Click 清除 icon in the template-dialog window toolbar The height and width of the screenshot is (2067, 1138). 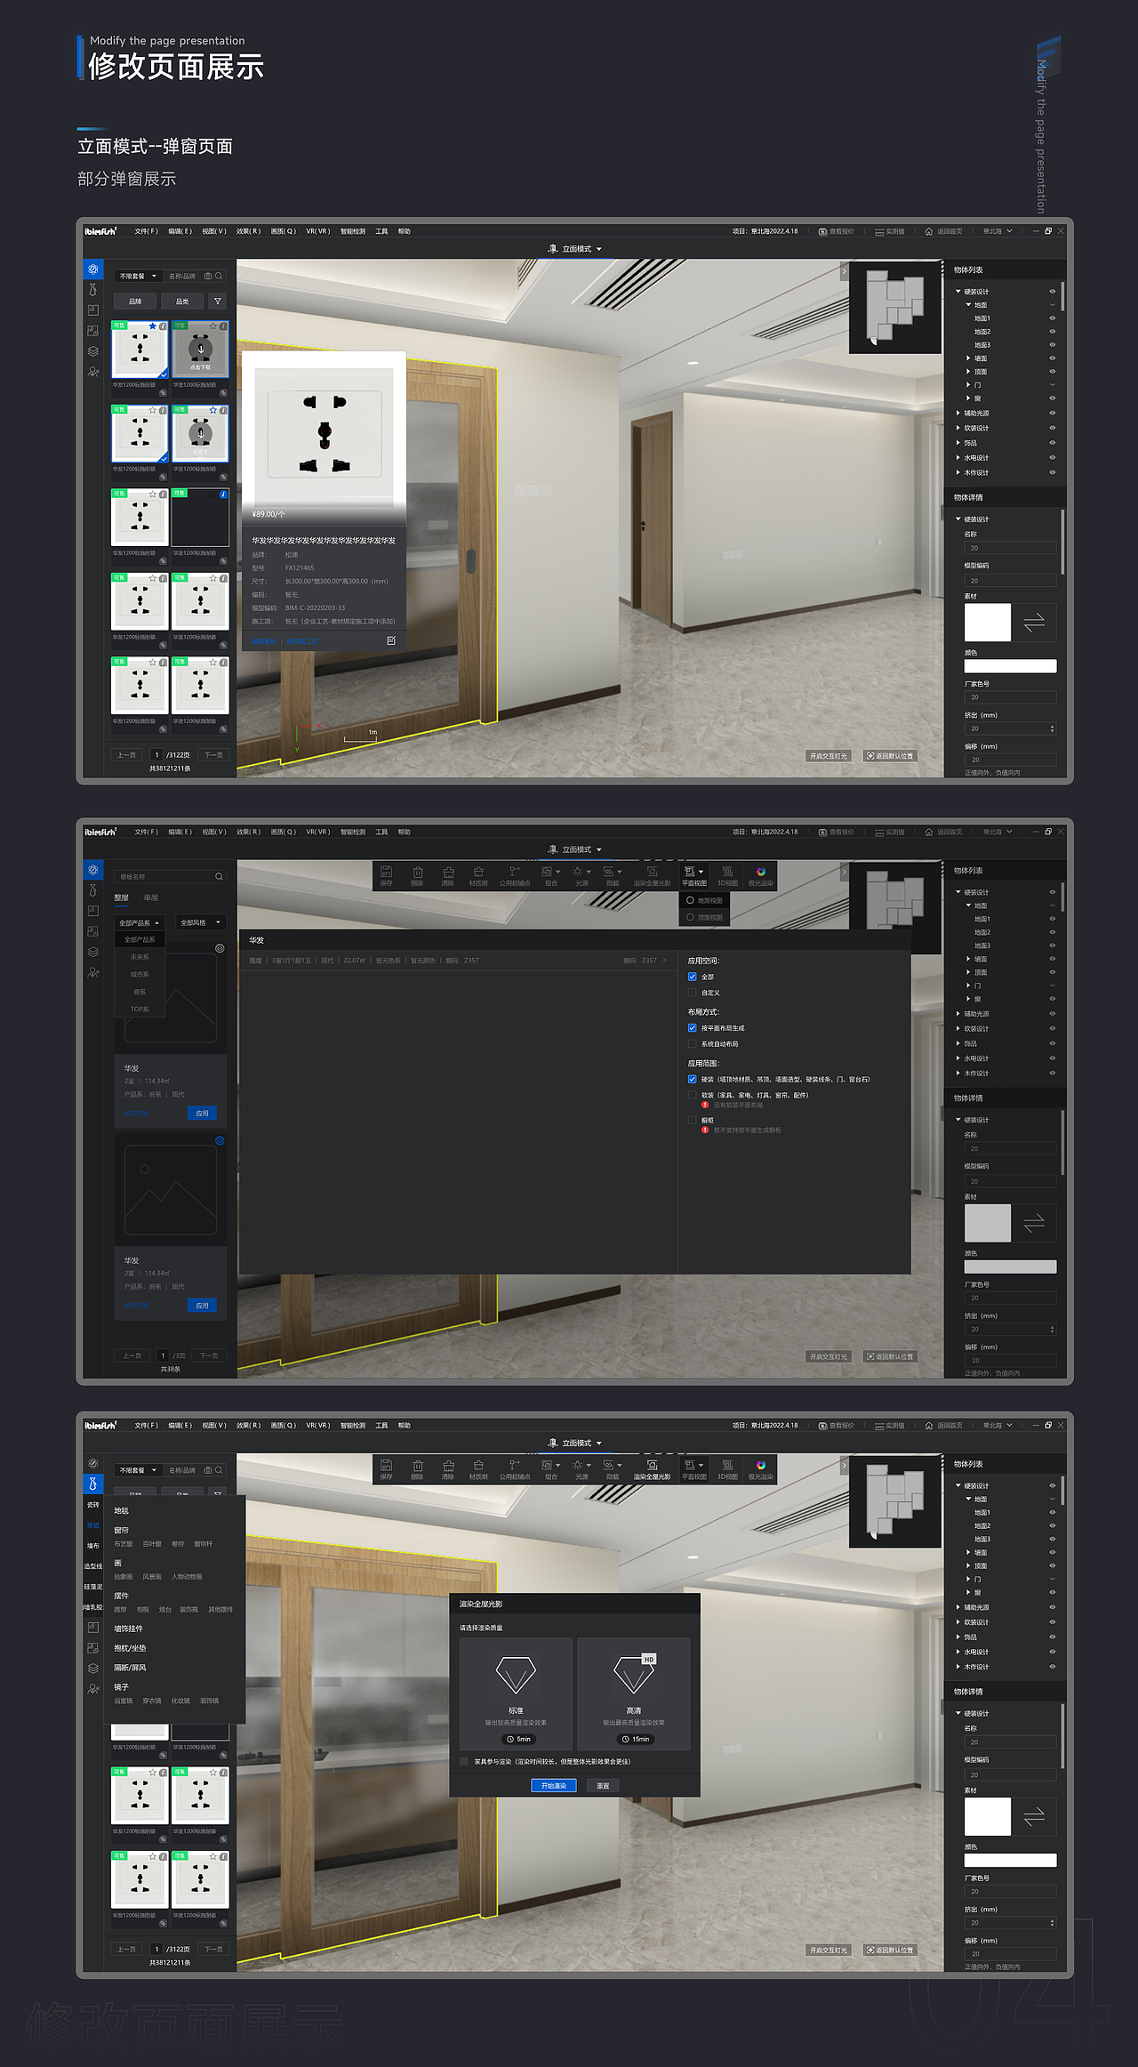tap(448, 876)
